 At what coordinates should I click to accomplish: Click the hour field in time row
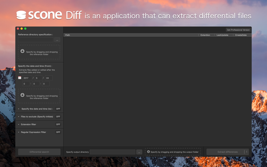tap(26, 84)
